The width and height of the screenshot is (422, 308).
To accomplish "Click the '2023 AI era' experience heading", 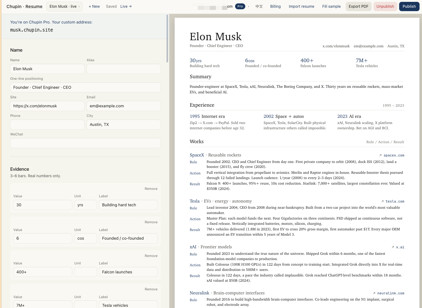I will tap(349, 116).
